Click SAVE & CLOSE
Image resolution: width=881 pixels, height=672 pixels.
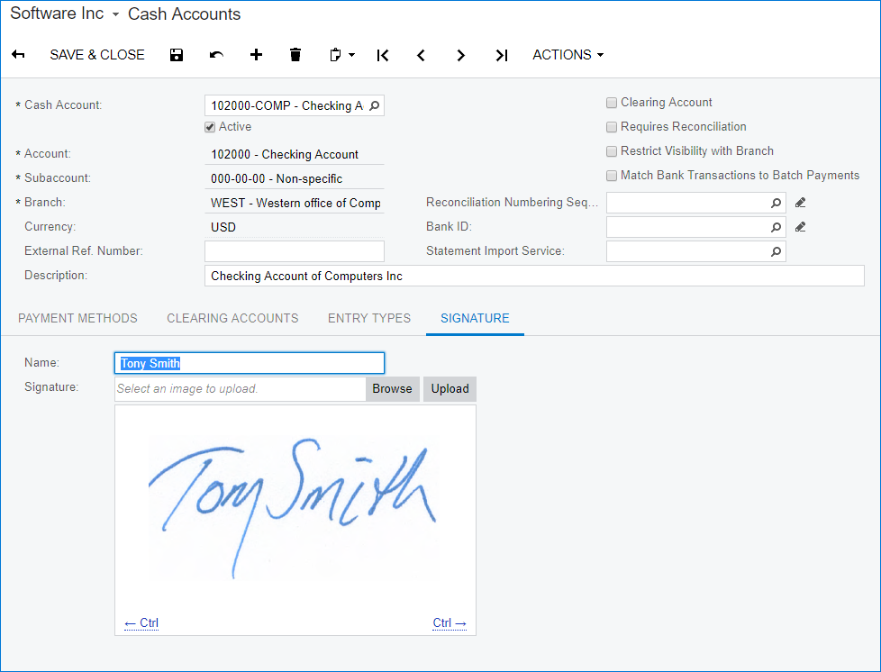point(97,55)
